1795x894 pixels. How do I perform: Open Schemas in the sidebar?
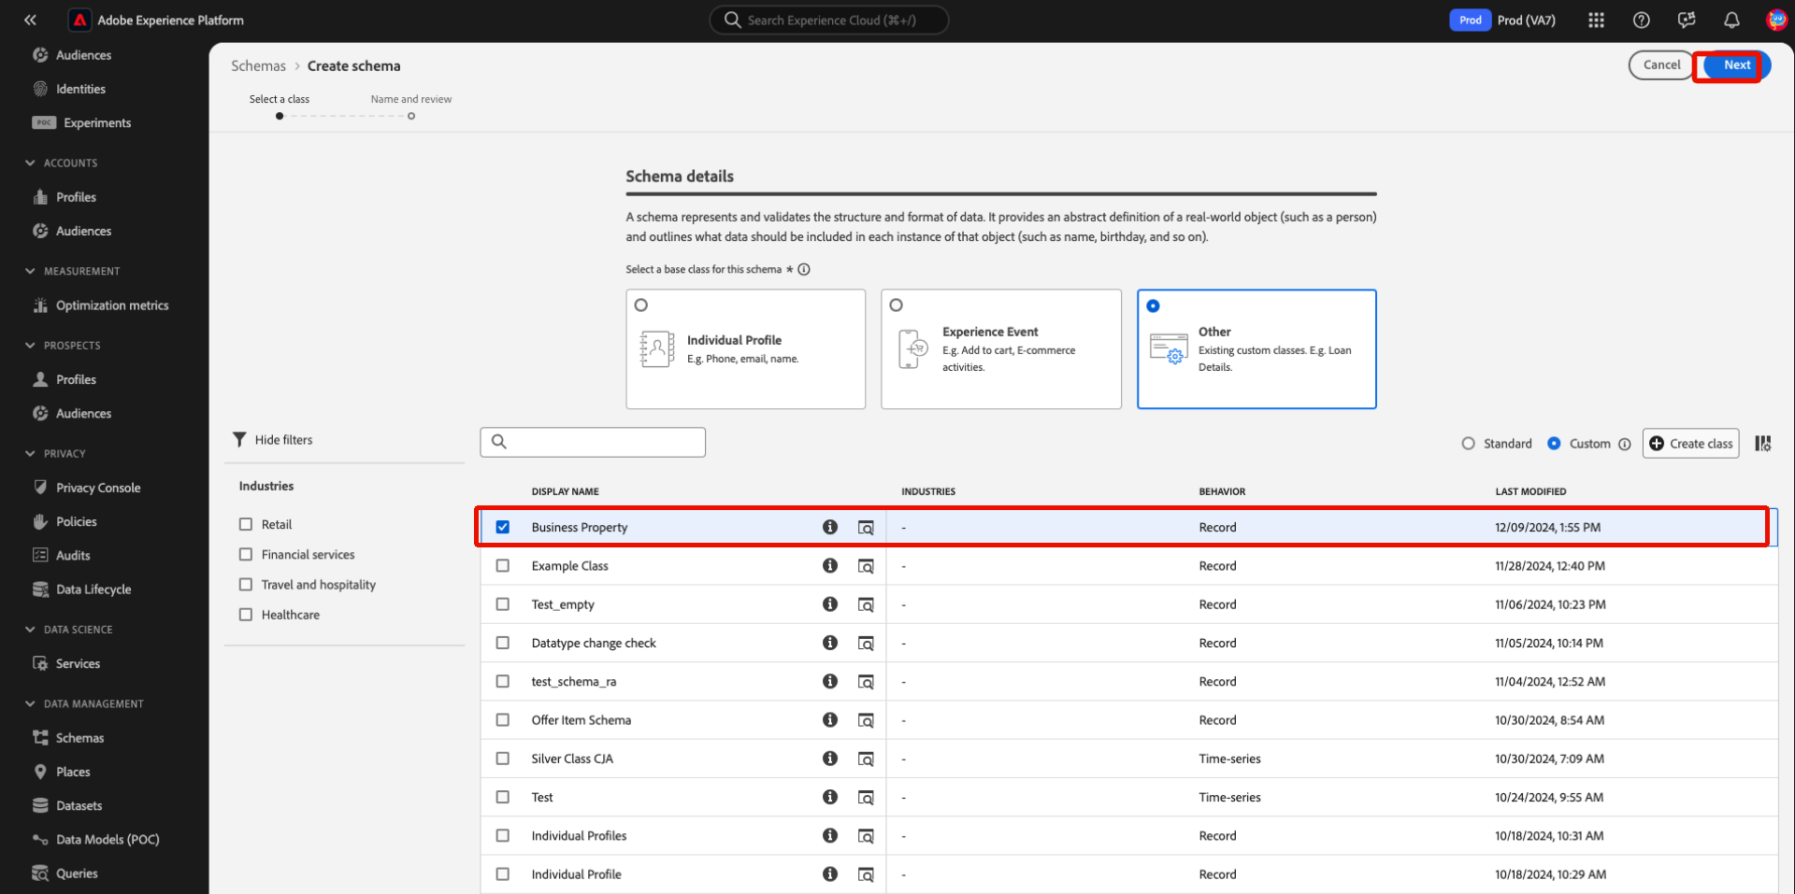[79, 738]
